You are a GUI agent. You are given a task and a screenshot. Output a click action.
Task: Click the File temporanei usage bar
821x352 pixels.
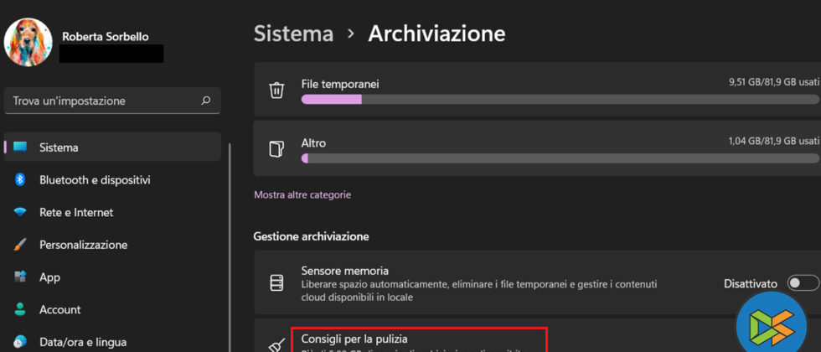(560, 100)
